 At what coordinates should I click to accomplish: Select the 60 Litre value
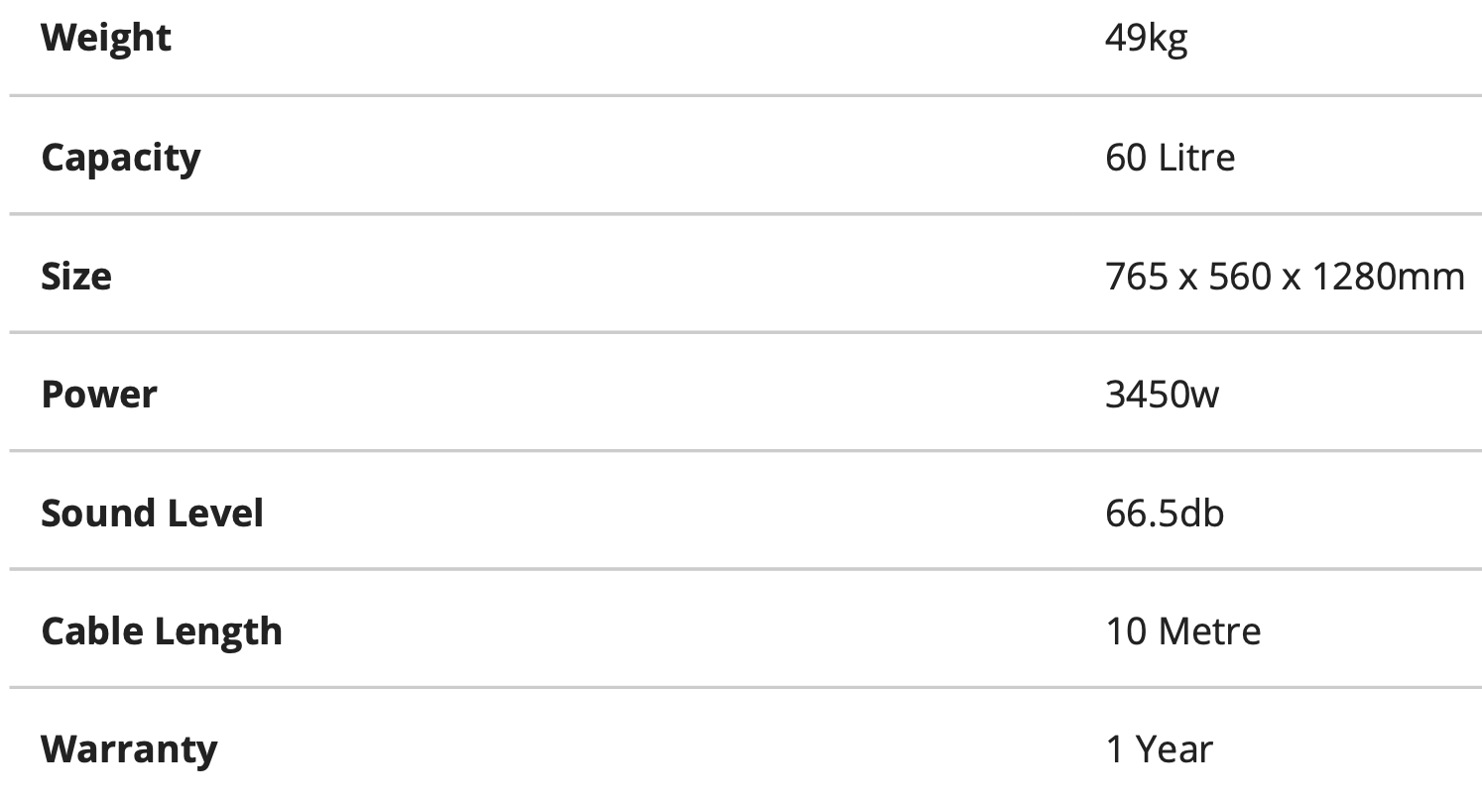1170,158
